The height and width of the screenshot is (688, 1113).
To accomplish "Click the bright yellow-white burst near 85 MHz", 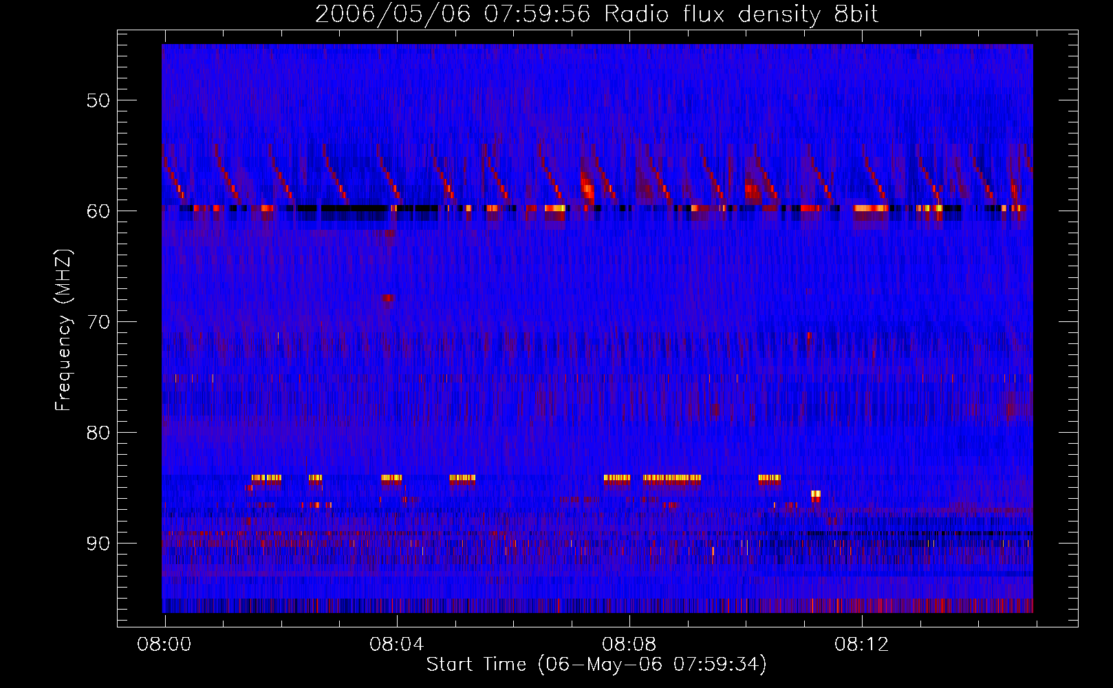I will (816, 494).
